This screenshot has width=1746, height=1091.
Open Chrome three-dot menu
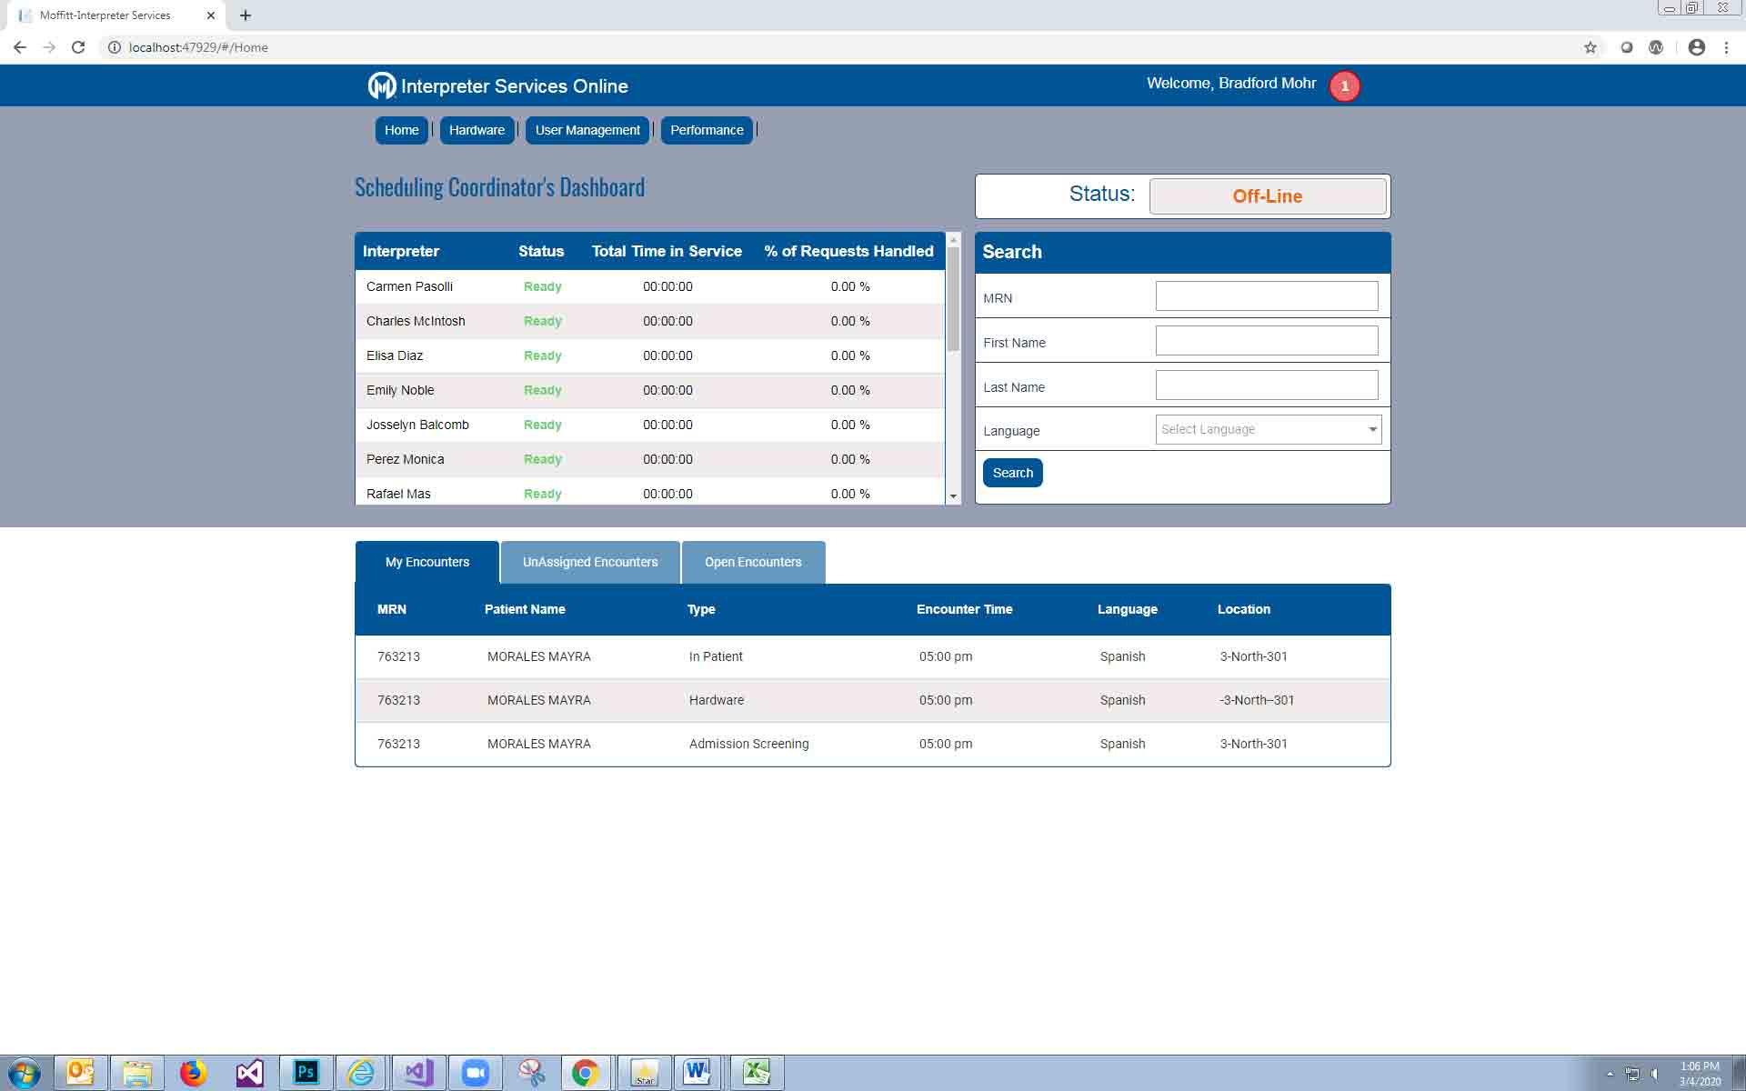[1726, 47]
